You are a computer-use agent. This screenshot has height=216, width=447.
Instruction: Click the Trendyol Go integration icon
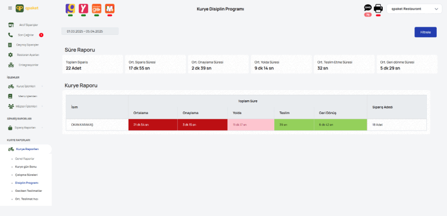96,8
